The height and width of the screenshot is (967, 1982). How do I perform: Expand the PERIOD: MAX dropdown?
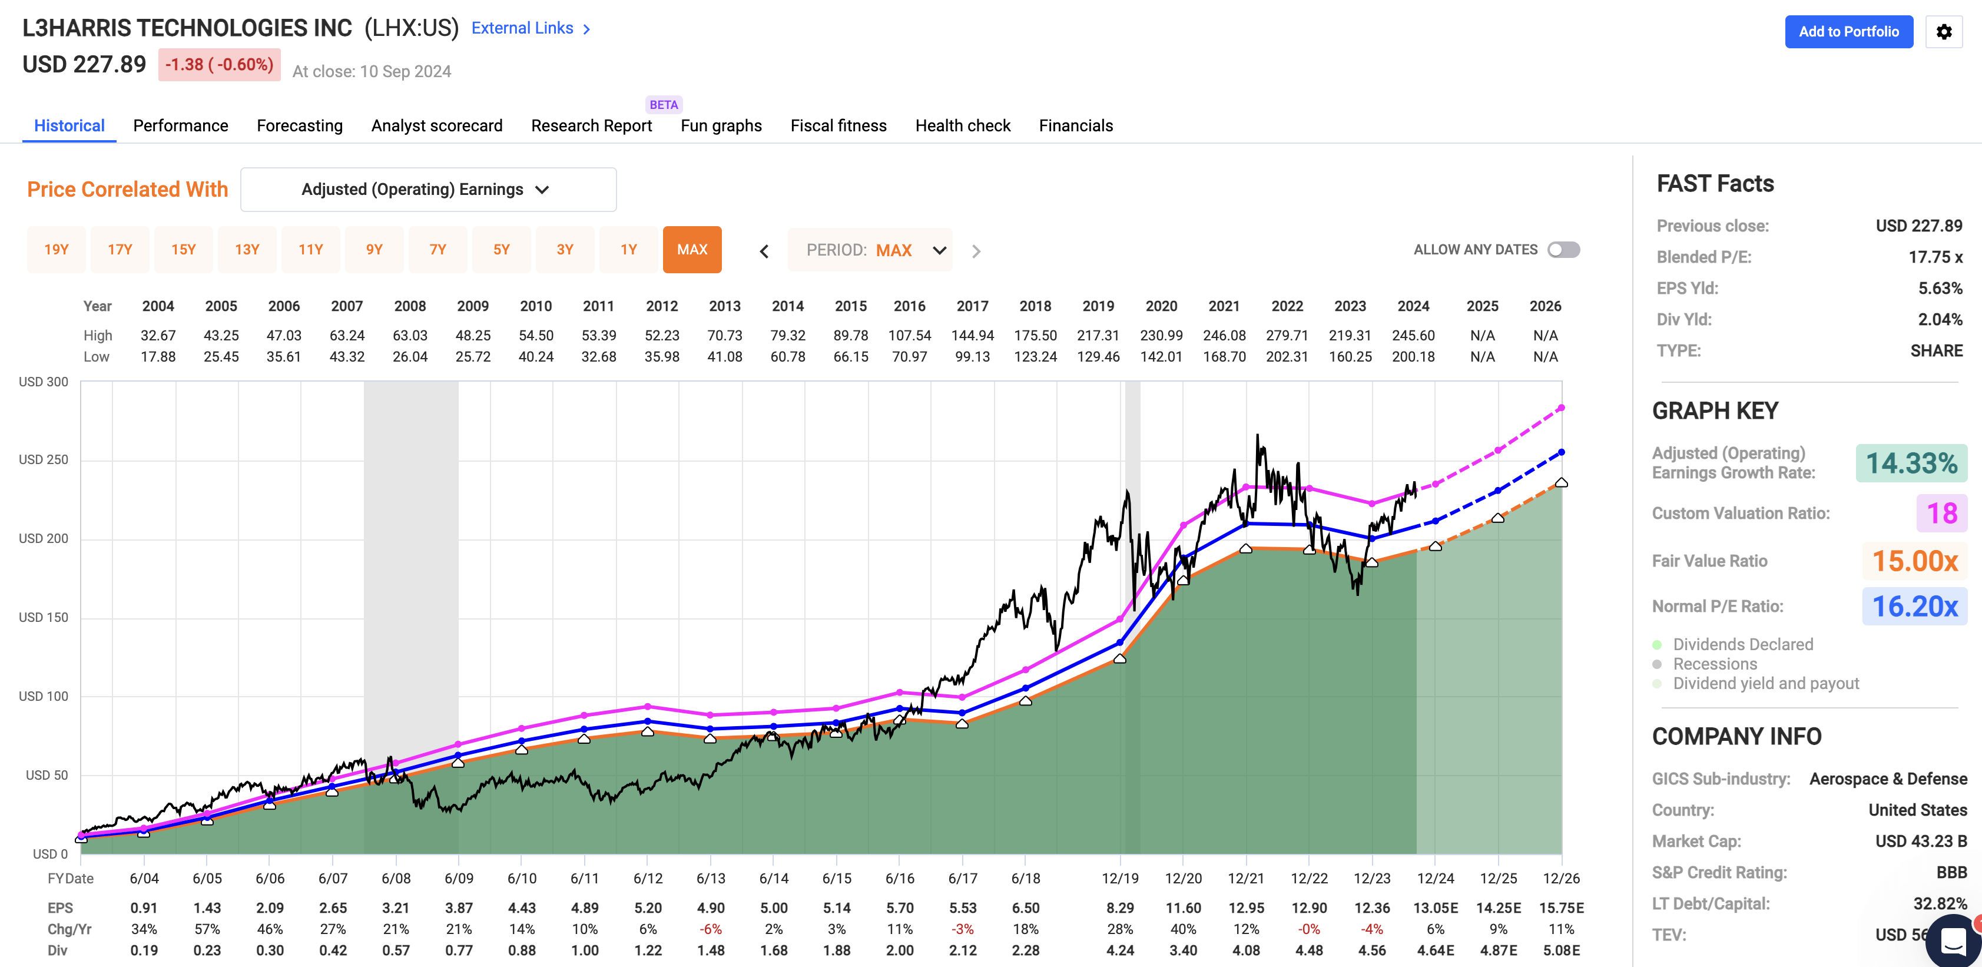click(870, 250)
